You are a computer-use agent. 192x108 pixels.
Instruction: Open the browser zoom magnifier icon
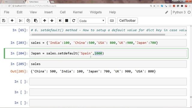pyautogui.click(x=151, y=6)
